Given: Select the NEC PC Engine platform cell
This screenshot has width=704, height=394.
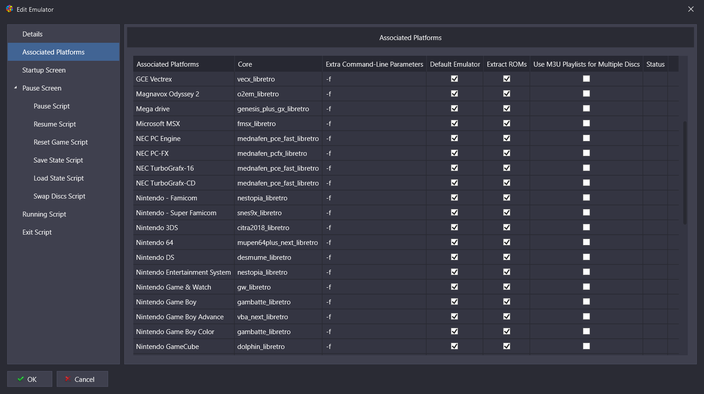Looking at the screenshot, I should point(184,139).
